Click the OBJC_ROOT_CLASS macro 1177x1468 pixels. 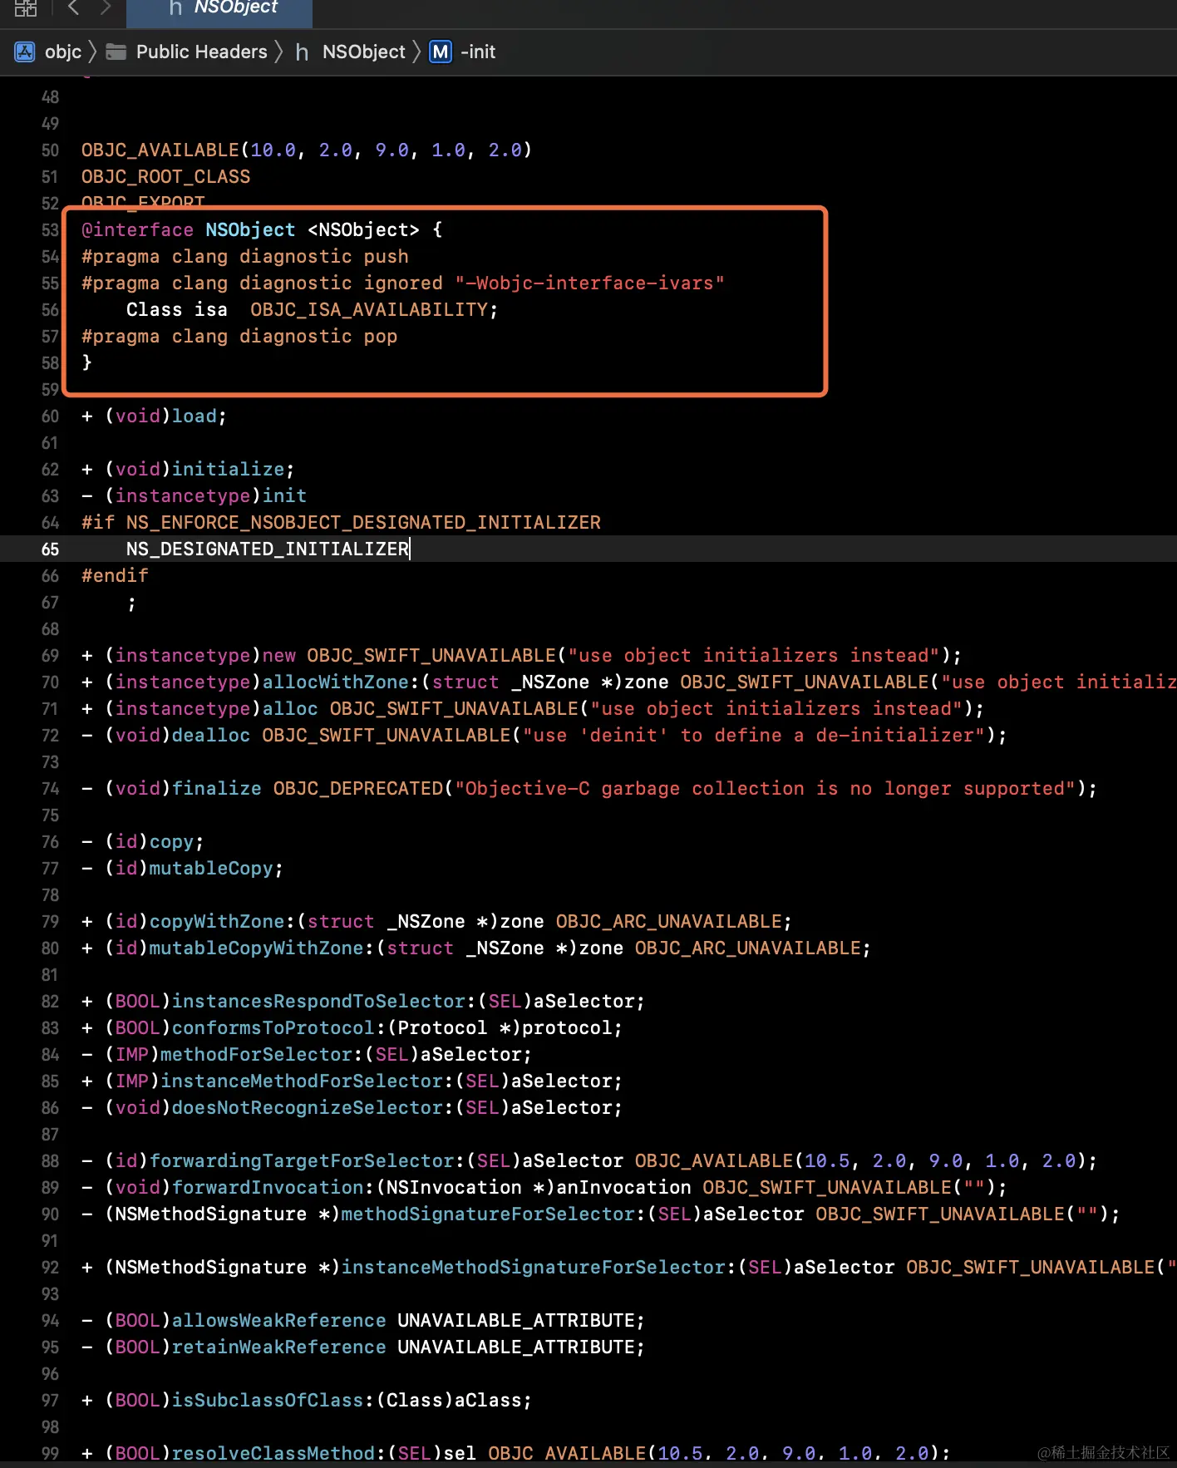pyautogui.click(x=165, y=177)
